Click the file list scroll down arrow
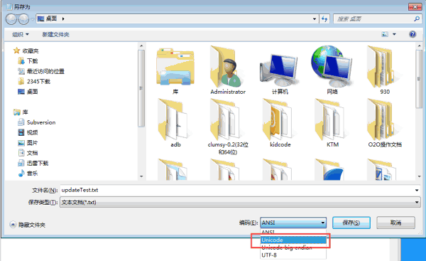The height and width of the screenshot is (261, 426). (x=419, y=176)
